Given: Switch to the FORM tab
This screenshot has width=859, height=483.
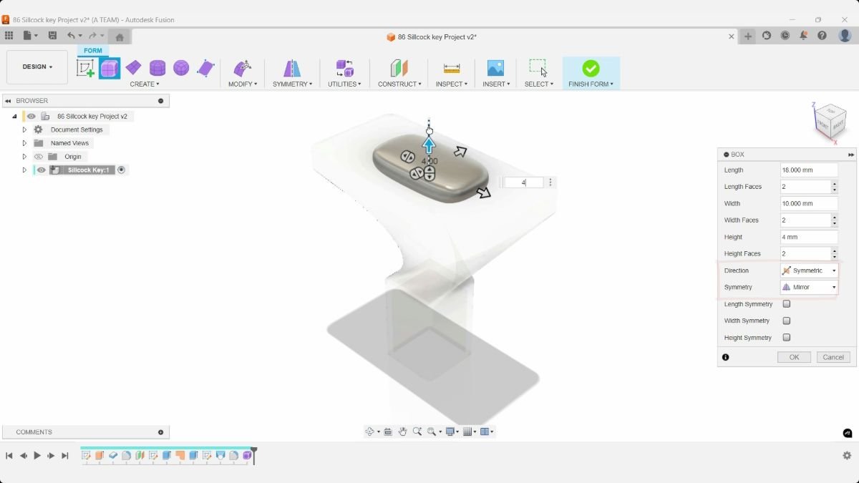Looking at the screenshot, I should 93,51.
